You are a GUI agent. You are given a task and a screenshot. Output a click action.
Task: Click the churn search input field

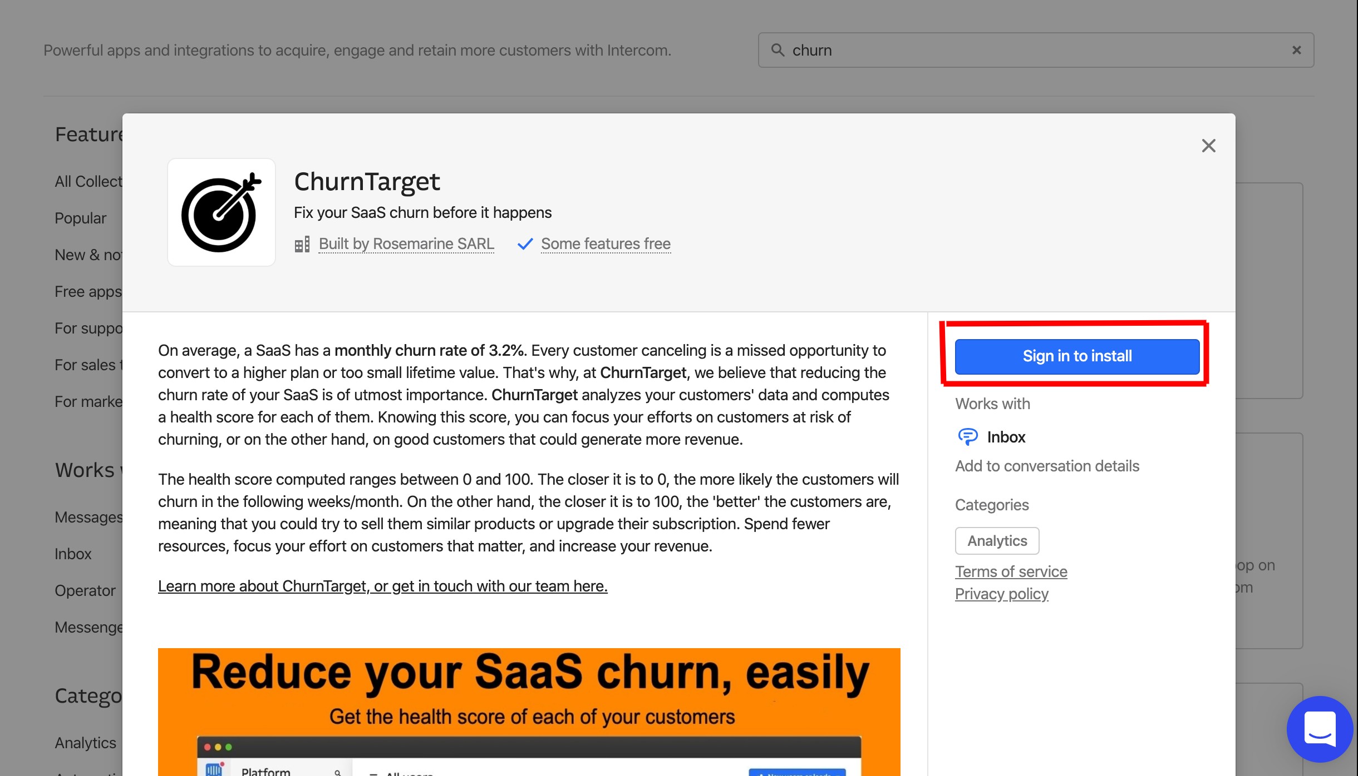pos(1035,49)
